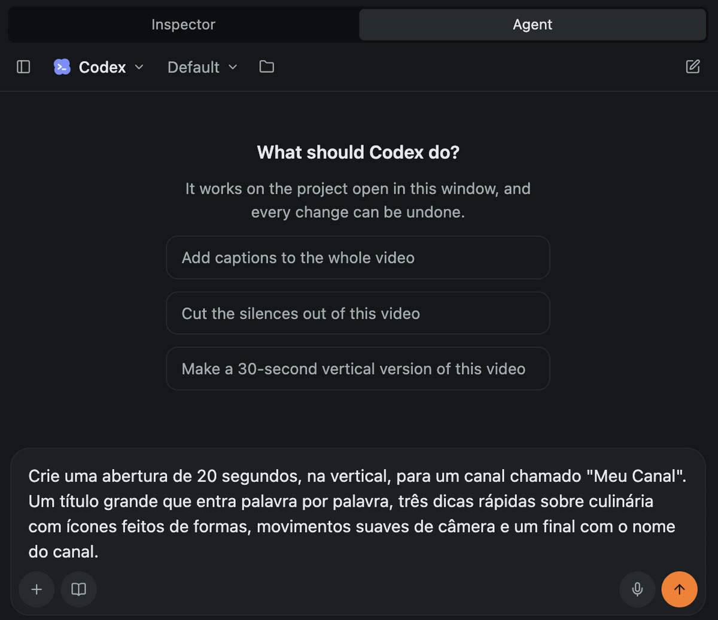The height and width of the screenshot is (620, 718).
Task: Select the Agent tab
Action: pos(533,25)
